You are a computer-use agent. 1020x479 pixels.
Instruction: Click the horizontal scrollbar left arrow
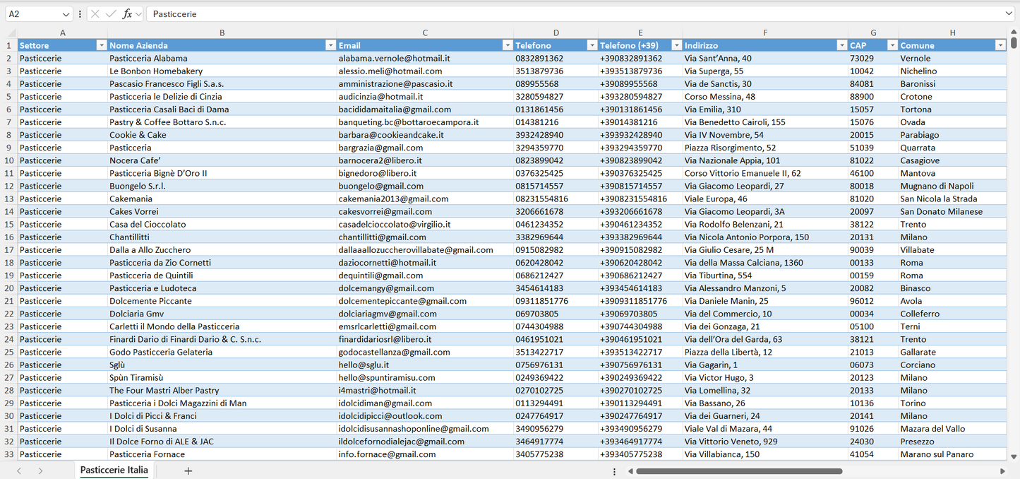[630, 471]
